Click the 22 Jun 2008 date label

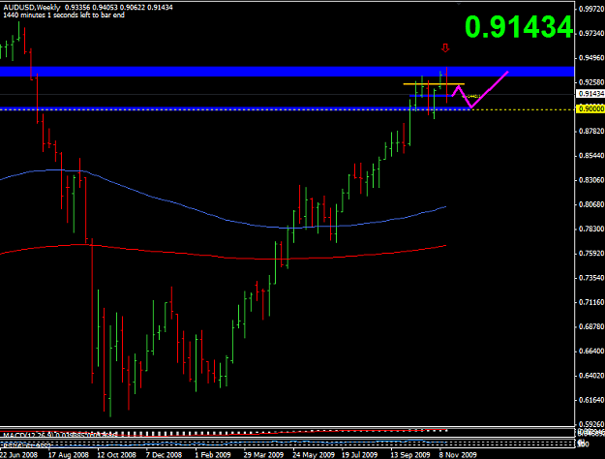point(19,455)
